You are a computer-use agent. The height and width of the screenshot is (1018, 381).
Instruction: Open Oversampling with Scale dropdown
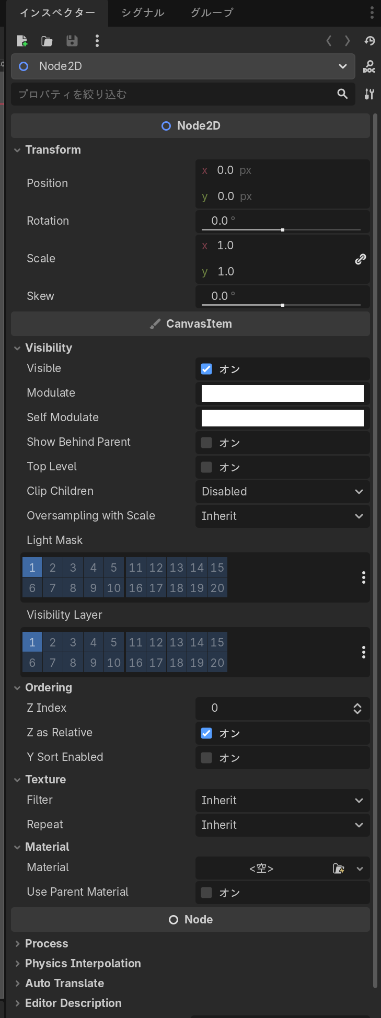point(283,516)
